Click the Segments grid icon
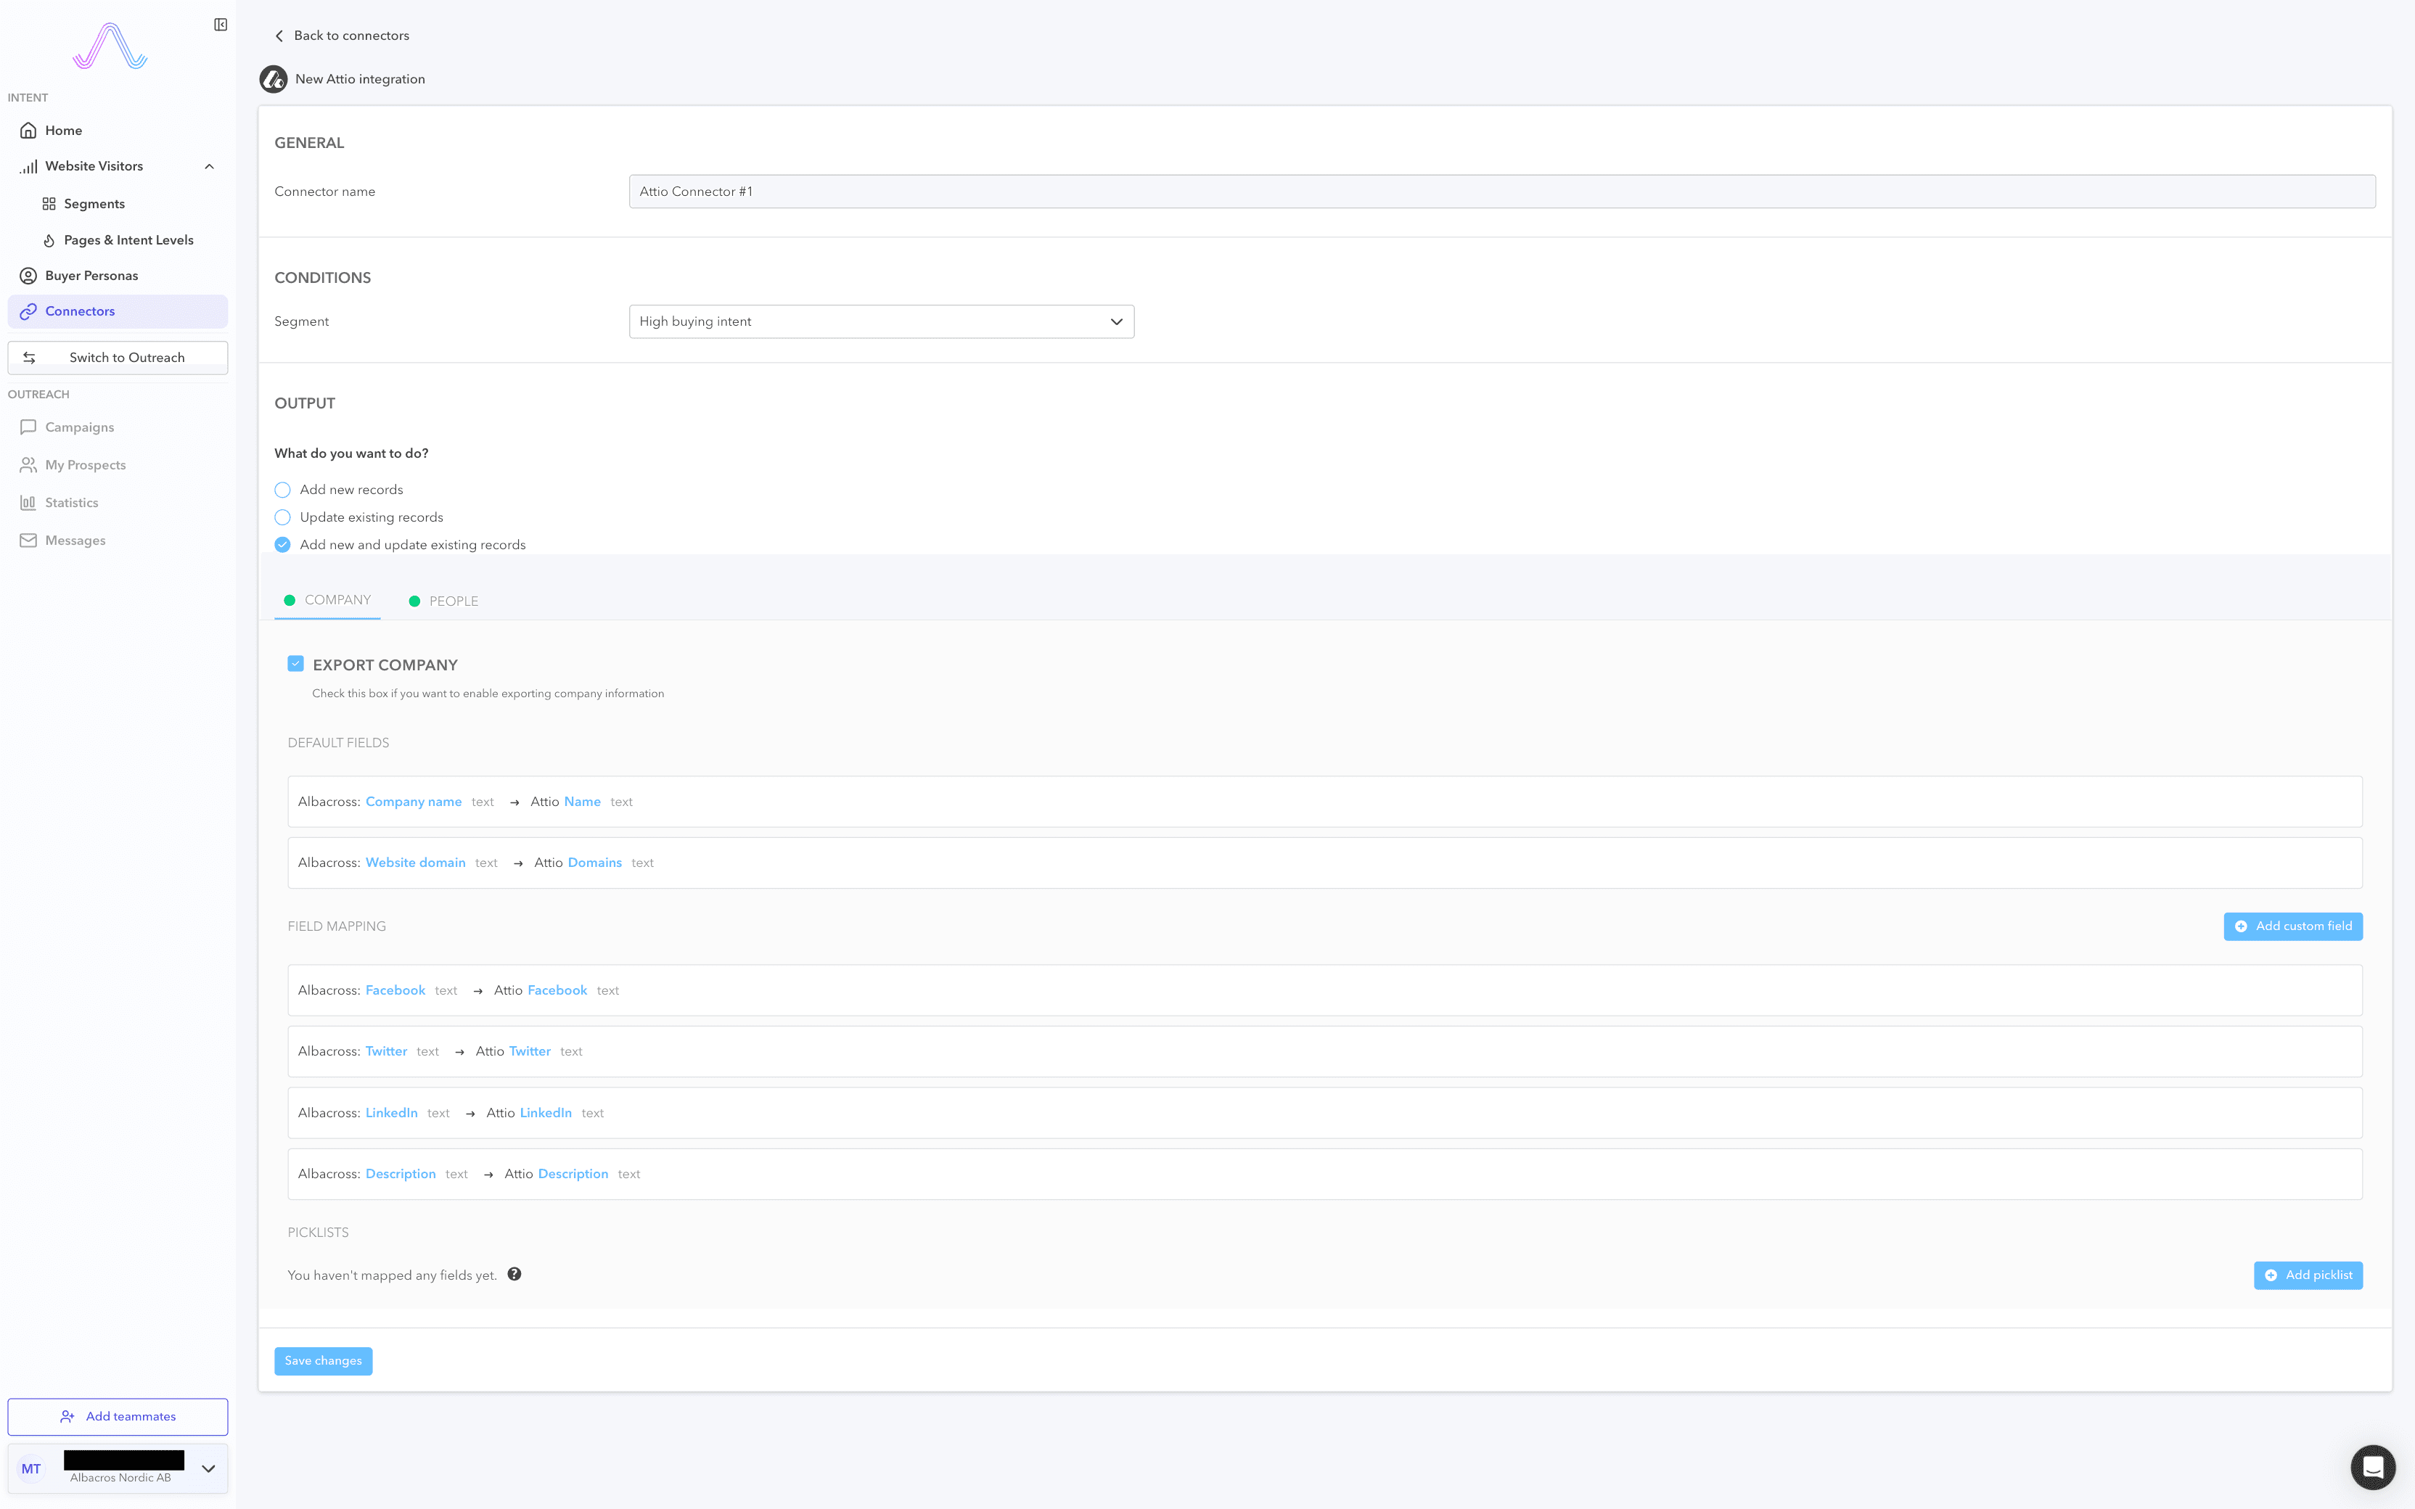Image resolution: width=2415 pixels, height=1509 pixels. tap(49, 204)
